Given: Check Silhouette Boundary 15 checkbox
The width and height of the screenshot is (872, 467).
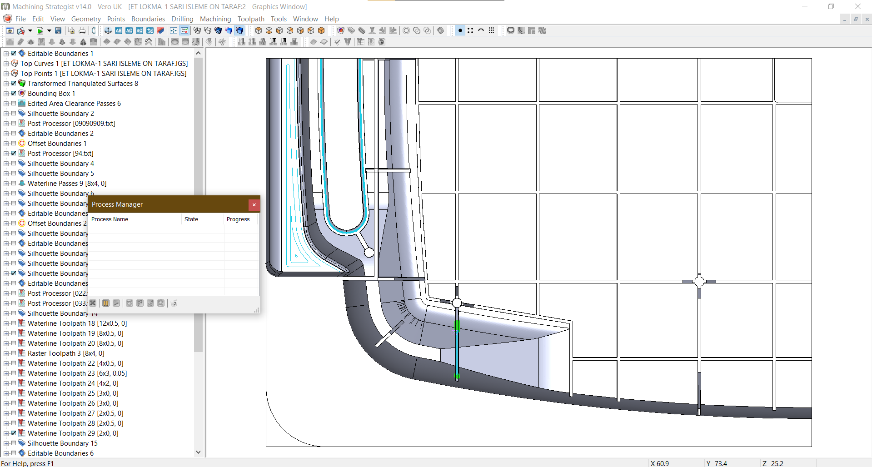Looking at the screenshot, I should (x=14, y=443).
